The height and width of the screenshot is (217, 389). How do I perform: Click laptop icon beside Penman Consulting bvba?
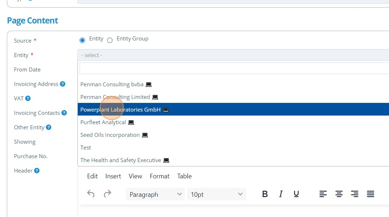point(149,84)
